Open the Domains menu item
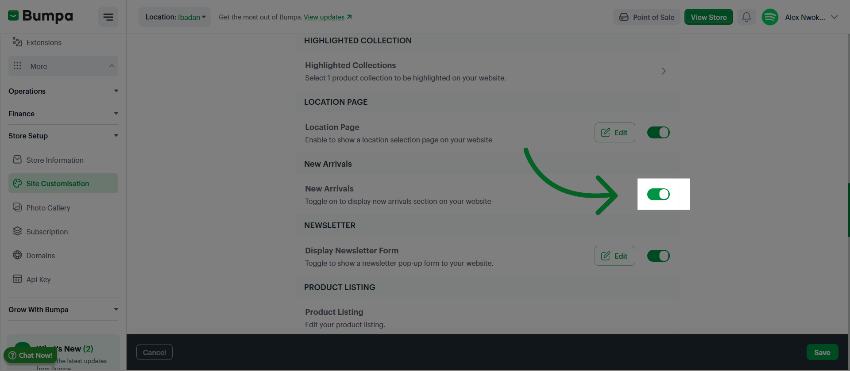The height and width of the screenshot is (371, 850). click(x=63, y=256)
